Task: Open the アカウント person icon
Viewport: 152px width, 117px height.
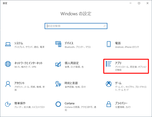Action: pos(8,84)
